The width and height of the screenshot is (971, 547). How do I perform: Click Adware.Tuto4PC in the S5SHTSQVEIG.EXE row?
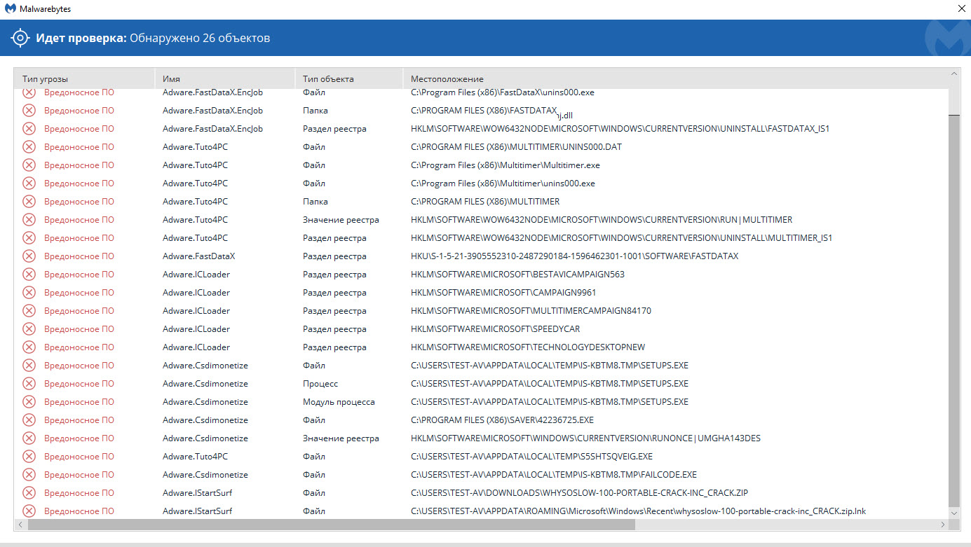click(195, 457)
